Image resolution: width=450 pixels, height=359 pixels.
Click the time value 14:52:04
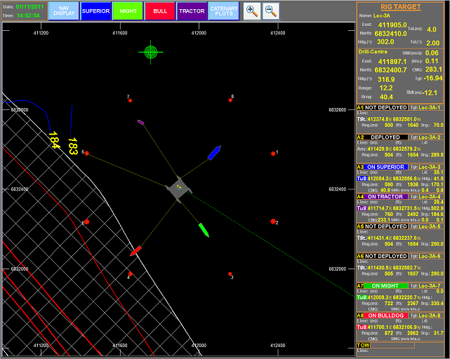(28, 15)
